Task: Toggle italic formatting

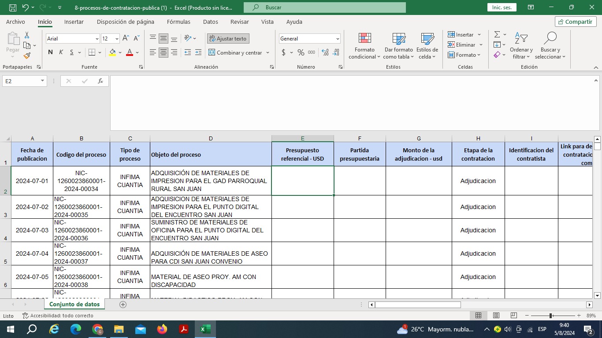Action: pyautogui.click(x=61, y=52)
